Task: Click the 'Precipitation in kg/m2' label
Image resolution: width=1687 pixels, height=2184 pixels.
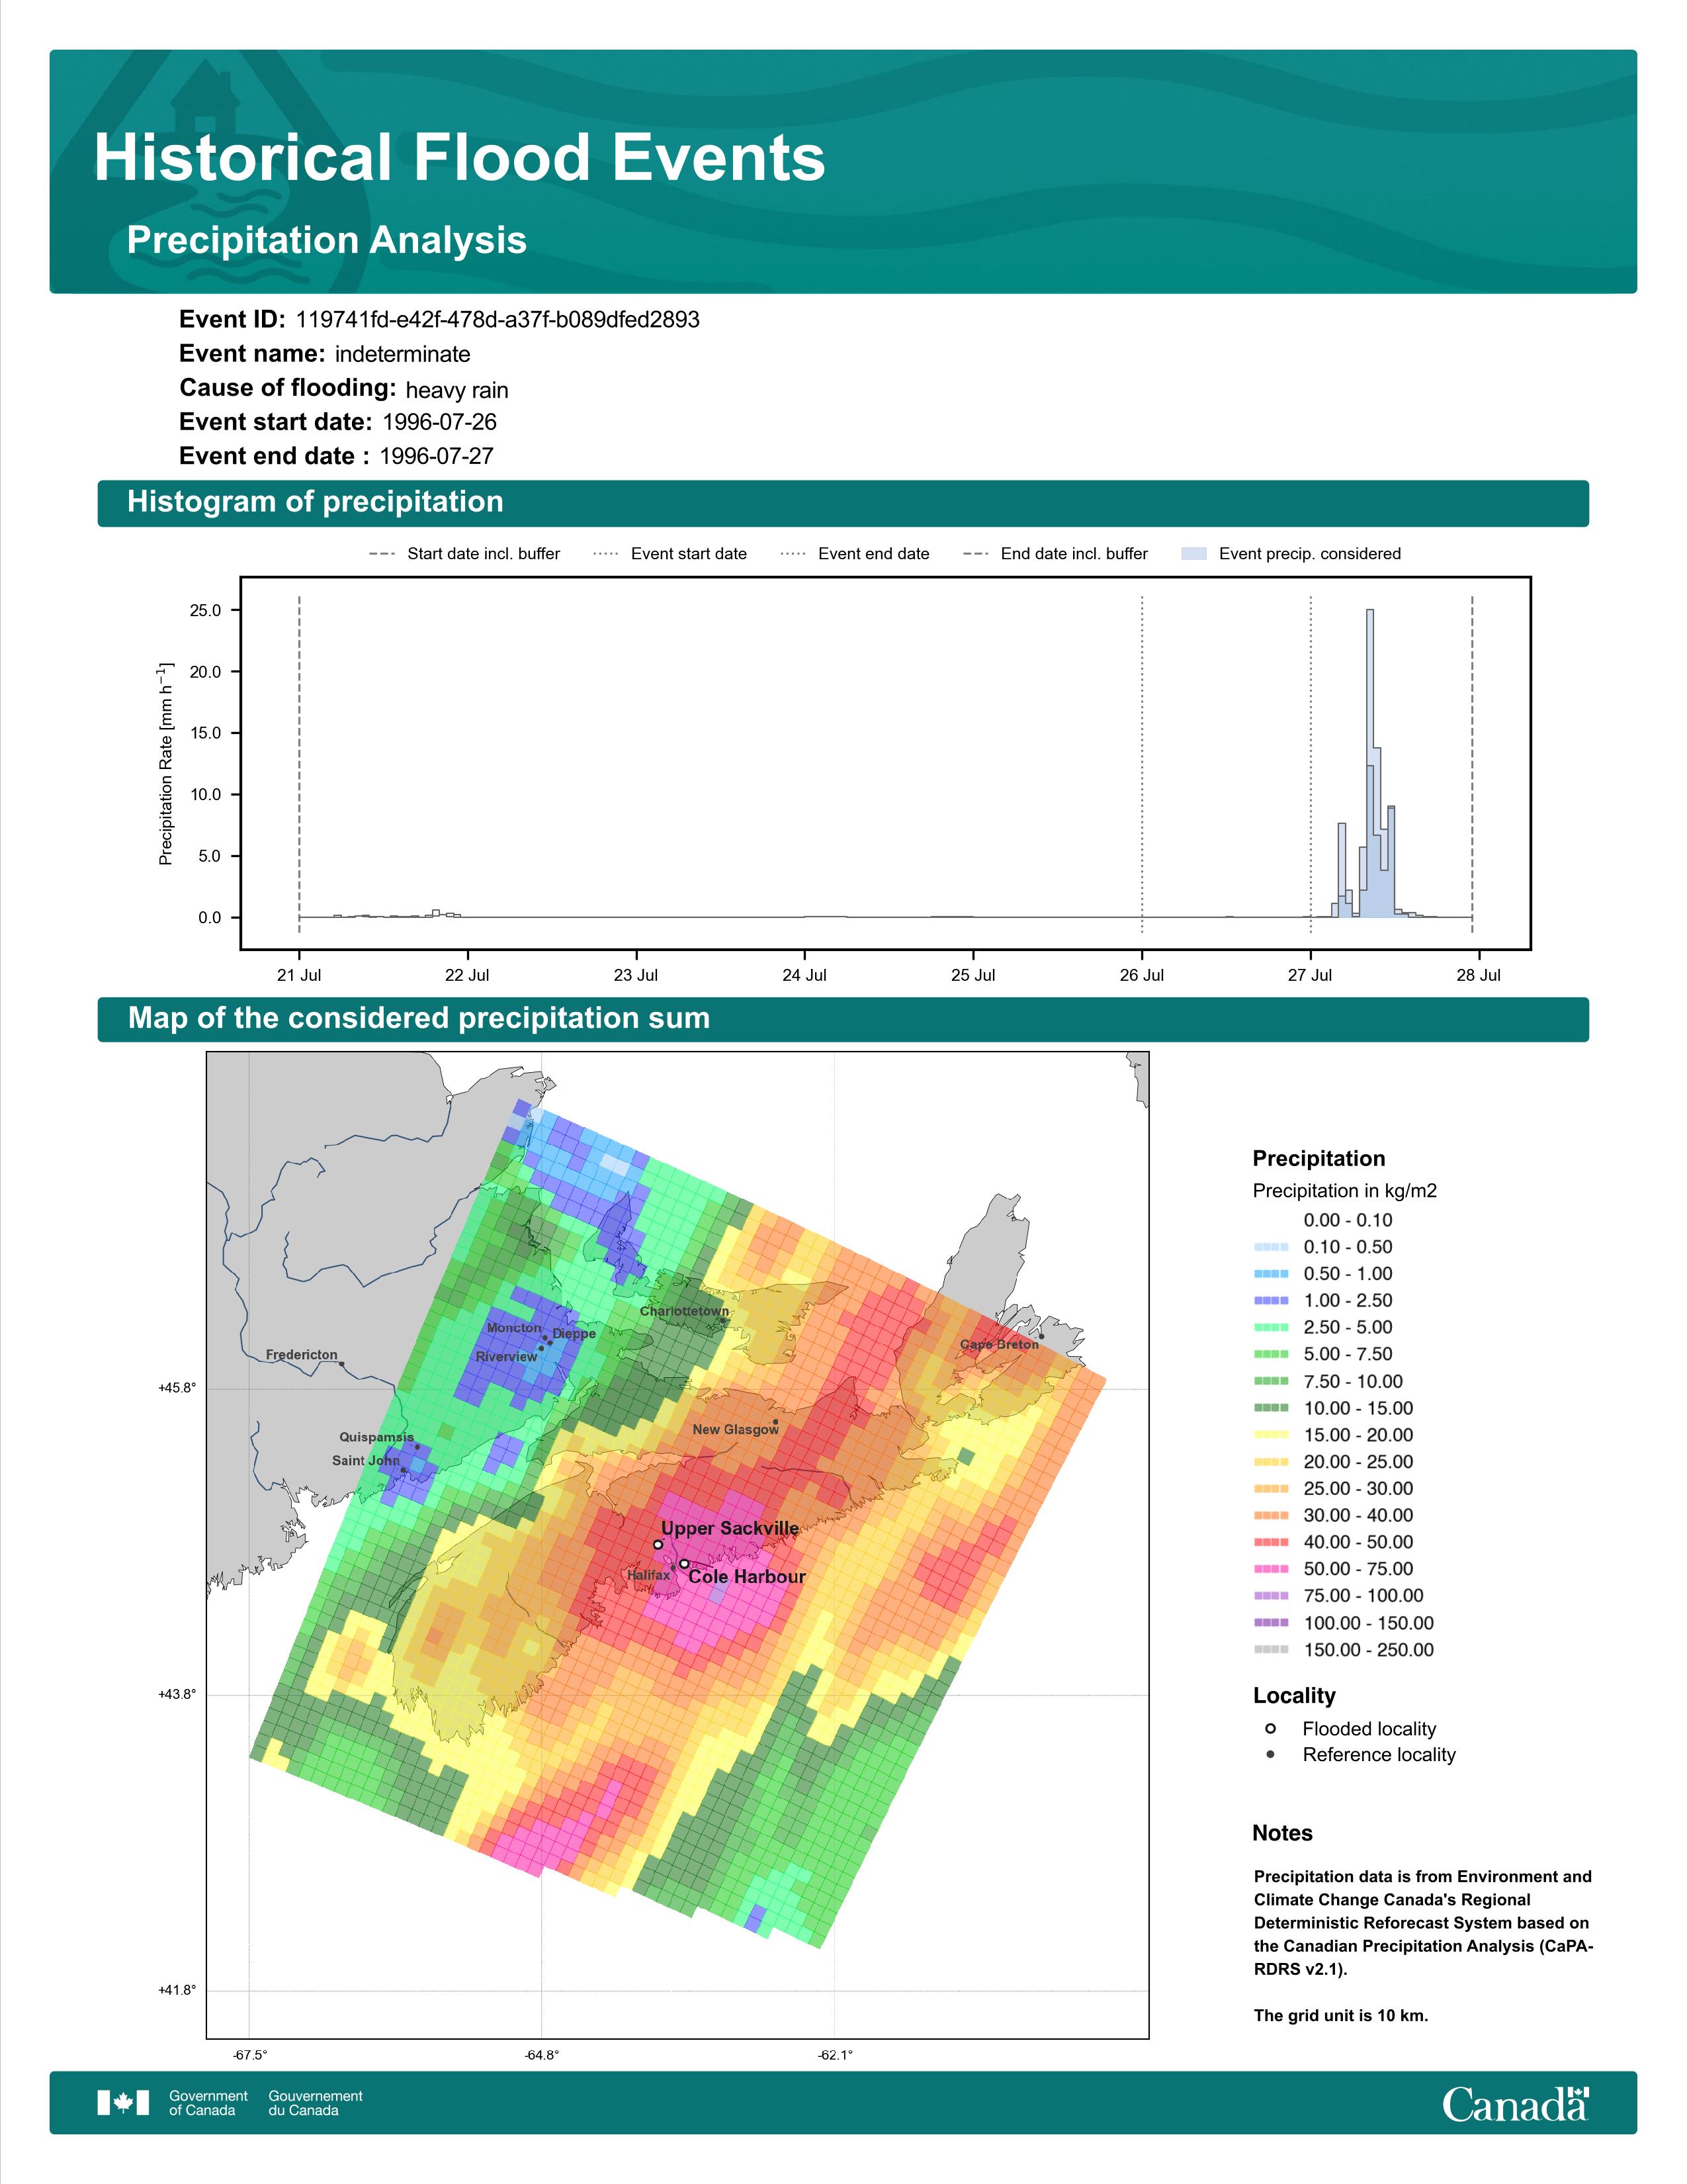Action: [1344, 1191]
